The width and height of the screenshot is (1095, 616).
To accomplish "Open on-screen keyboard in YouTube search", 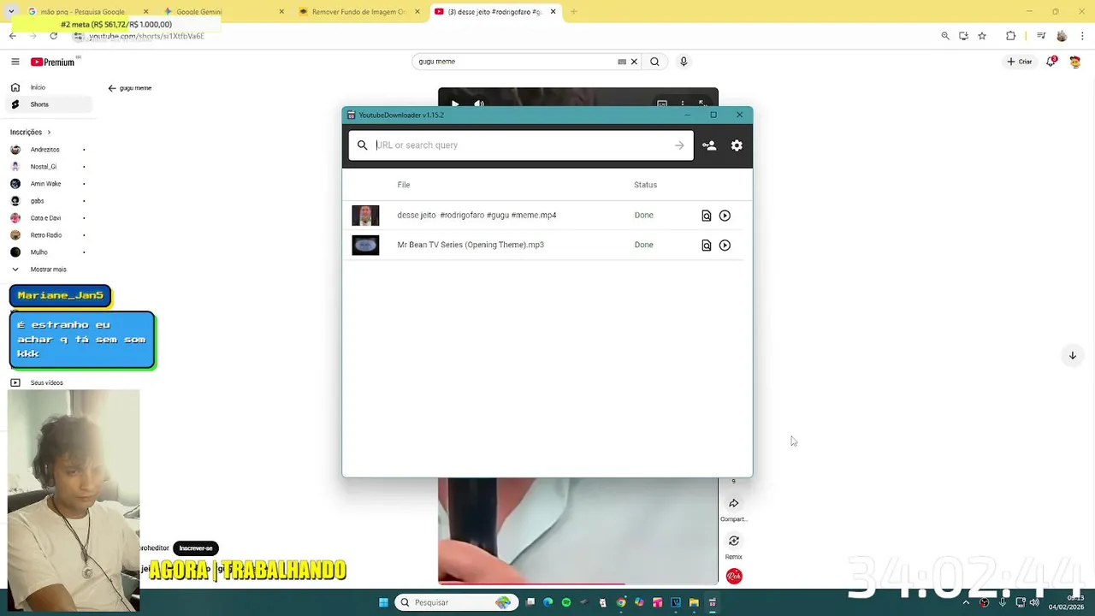I will (x=622, y=62).
